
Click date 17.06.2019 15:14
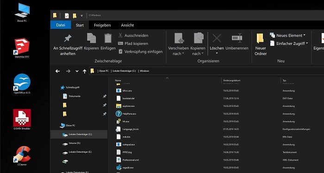tap(231, 99)
